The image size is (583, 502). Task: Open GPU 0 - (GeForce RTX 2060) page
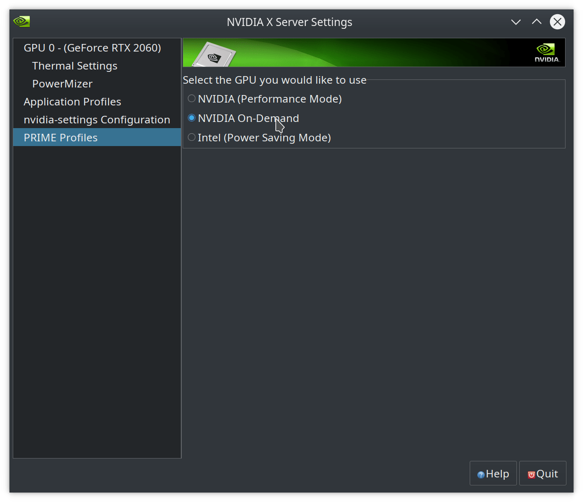pyautogui.click(x=92, y=48)
